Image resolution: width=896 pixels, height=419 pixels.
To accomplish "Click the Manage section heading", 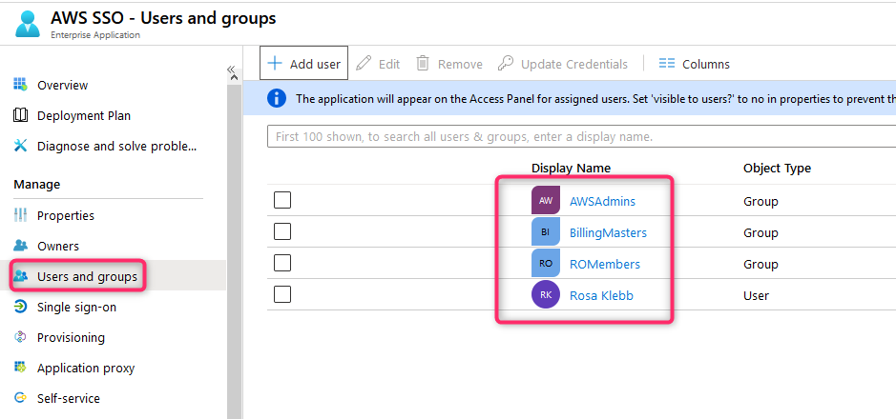I will click(36, 185).
